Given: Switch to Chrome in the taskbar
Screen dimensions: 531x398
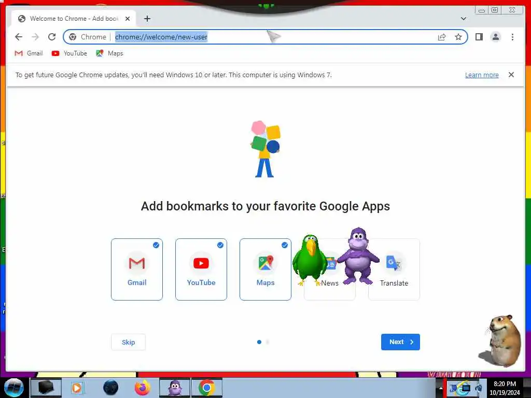Looking at the screenshot, I should pos(207,388).
